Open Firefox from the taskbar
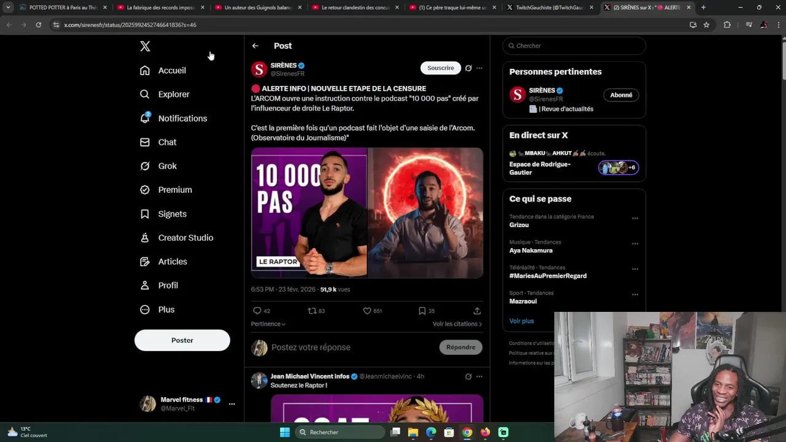Image resolution: width=786 pixels, height=442 pixels. coord(485,432)
